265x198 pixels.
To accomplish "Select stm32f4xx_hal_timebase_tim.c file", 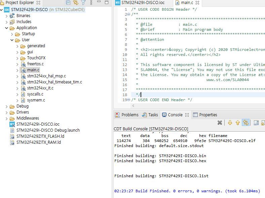I will [x=54, y=82].
